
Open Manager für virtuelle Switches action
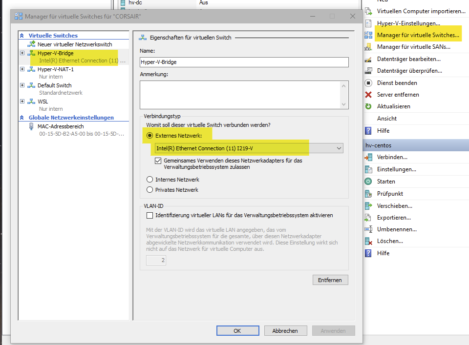pyautogui.click(x=418, y=35)
